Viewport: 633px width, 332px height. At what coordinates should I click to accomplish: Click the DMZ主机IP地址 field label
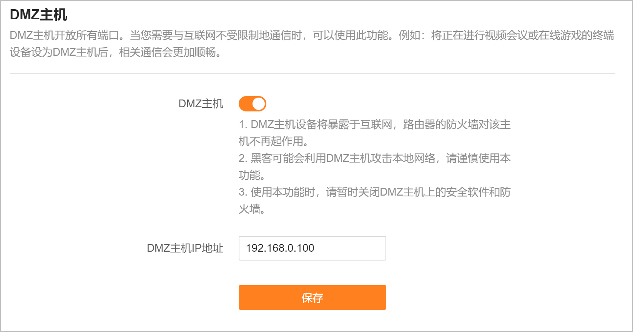[x=185, y=248]
